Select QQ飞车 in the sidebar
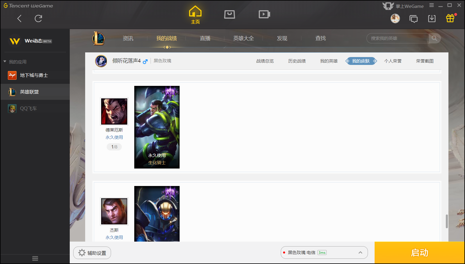Screen dimensions: 465x264 tap(35, 109)
